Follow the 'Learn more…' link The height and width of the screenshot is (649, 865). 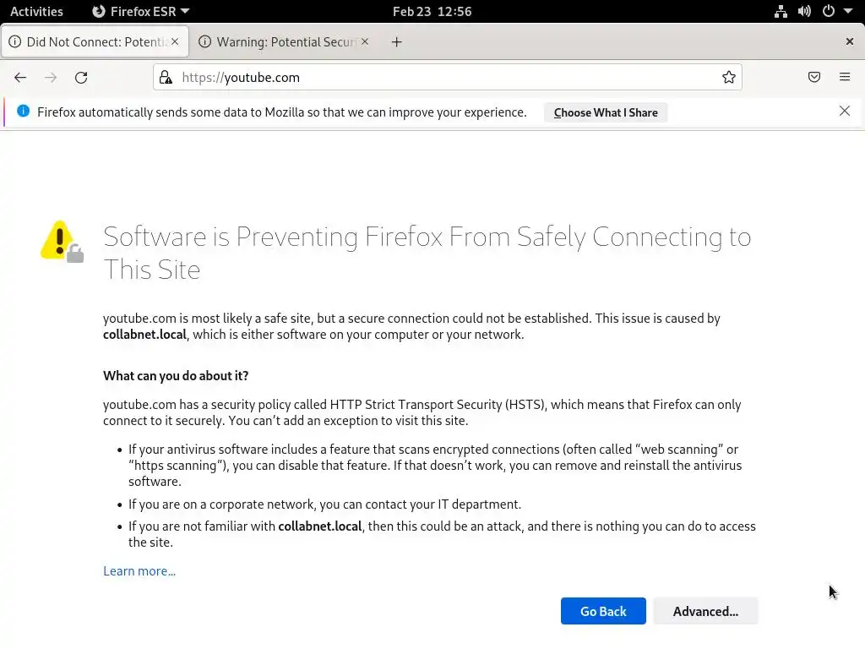click(139, 570)
